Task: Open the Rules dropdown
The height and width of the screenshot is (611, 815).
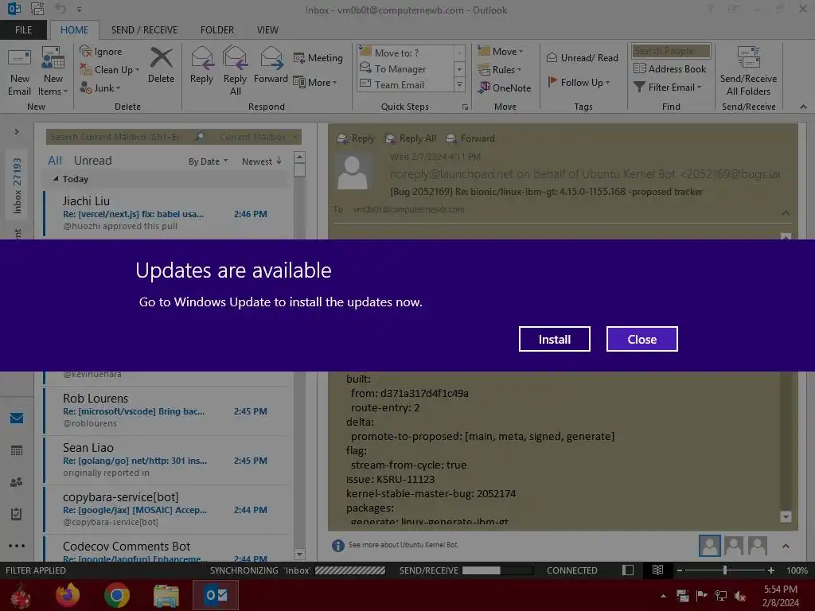Action: (500, 70)
